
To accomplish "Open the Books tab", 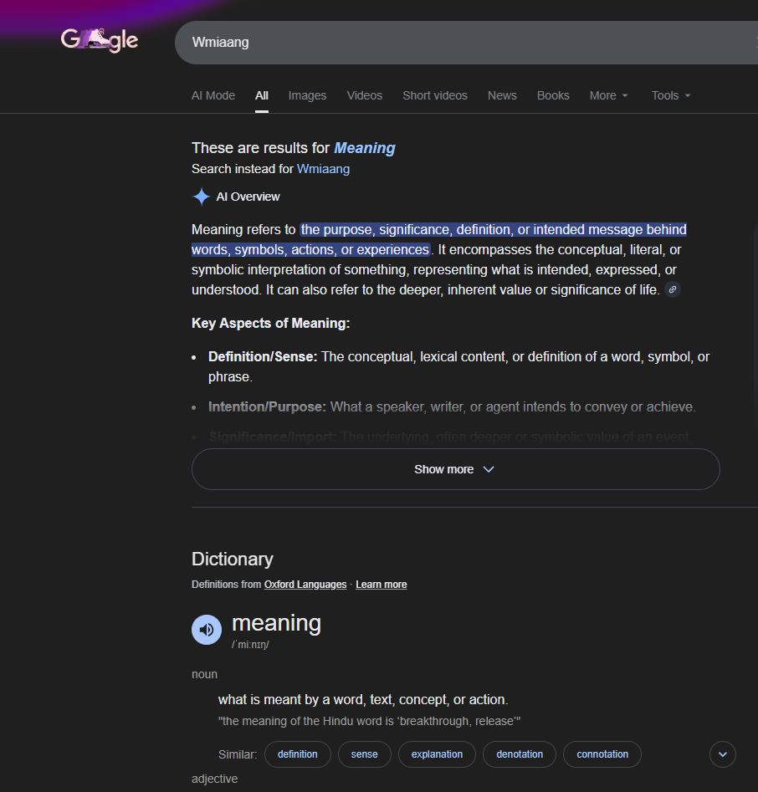I will (553, 95).
